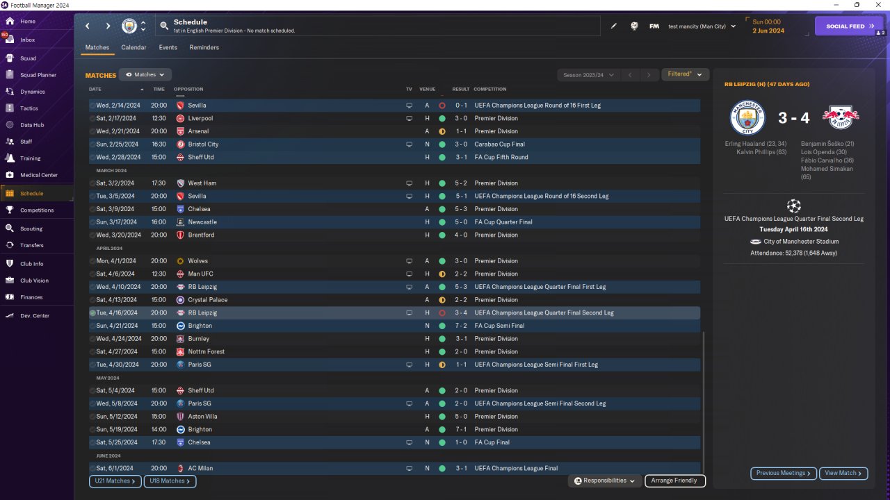The image size is (890, 500).
Task: Go forward with the right arrow
Action: 108,26
